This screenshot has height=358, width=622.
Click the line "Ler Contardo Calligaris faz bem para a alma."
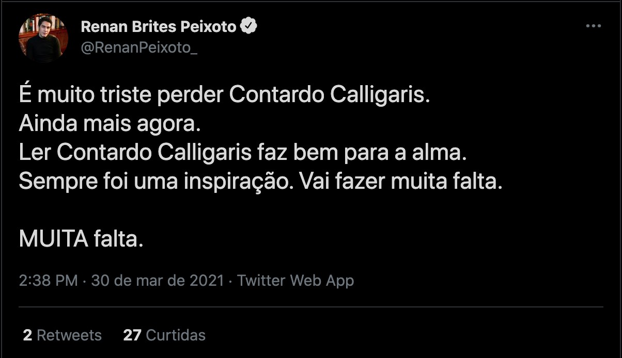tap(243, 154)
